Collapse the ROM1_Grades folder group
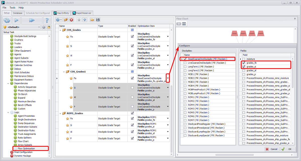This screenshot has height=161, width=301. (x=61, y=113)
